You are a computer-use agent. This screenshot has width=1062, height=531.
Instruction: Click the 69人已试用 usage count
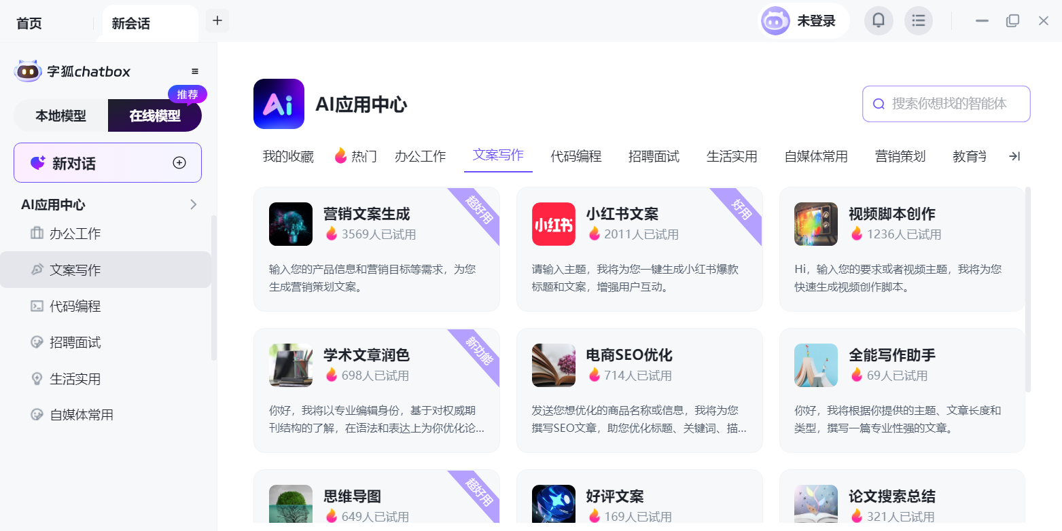tap(897, 376)
